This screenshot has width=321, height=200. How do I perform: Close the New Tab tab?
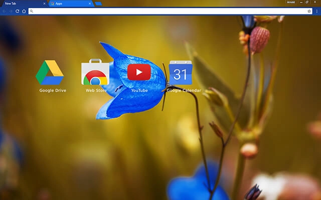pyautogui.click(x=45, y=3)
